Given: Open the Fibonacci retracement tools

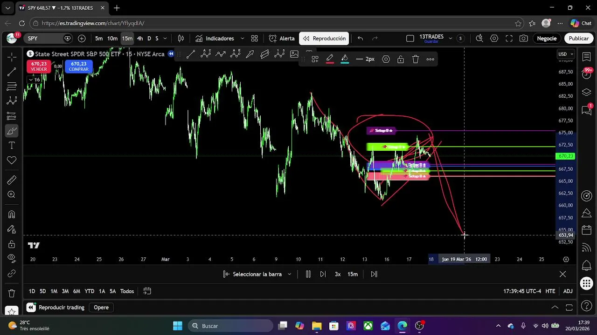Looking at the screenshot, I should [x=12, y=87].
